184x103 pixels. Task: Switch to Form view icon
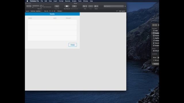(x=50, y=11)
